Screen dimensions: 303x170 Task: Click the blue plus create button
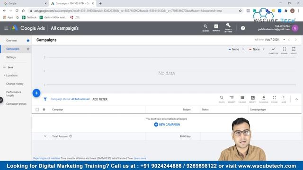coord(36,93)
